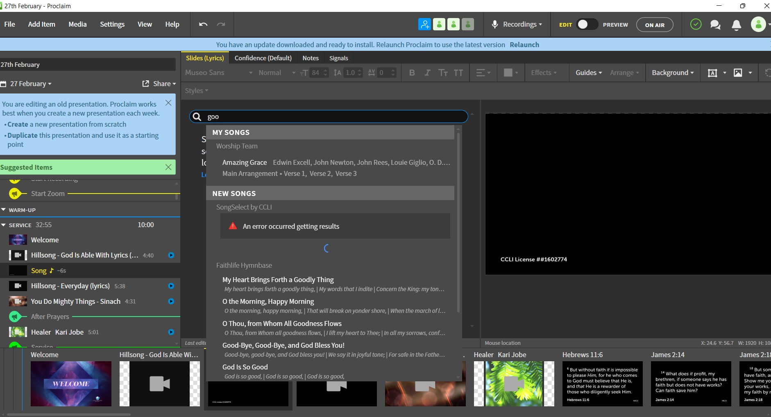
Task: Select the Welcome slide thumbnail
Action: pos(71,383)
